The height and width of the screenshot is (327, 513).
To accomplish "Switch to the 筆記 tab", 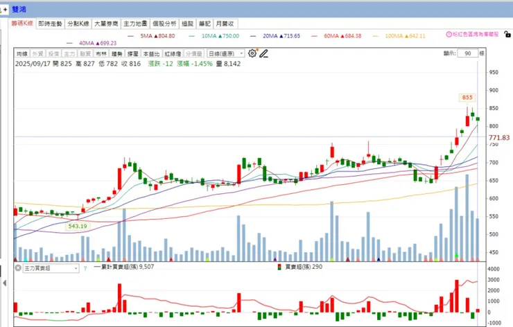I will [x=205, y=24].
